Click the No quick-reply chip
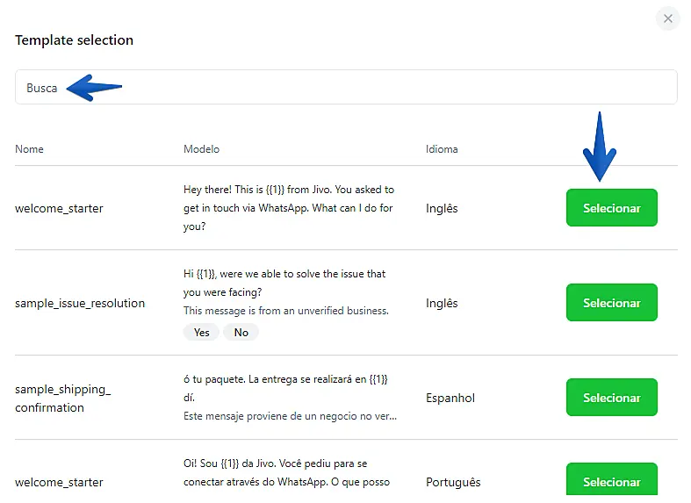 point(241,333)
